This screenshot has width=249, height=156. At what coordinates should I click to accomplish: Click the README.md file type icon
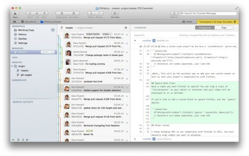pos(154,41)
